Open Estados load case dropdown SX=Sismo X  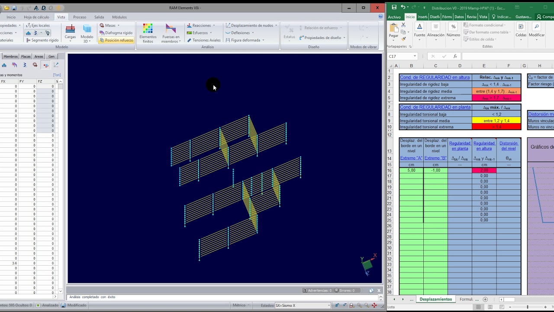pyautogui.click(x=303, y=305)
